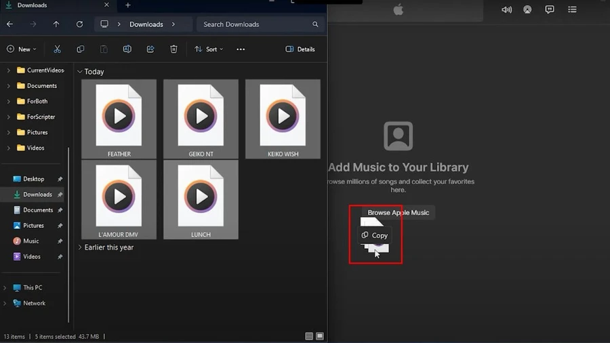
Task: Select the FEATHER audio file
Action: (119, 119)
